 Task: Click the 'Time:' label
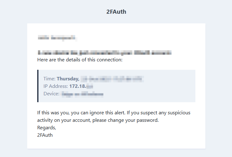tap(49, 78)
